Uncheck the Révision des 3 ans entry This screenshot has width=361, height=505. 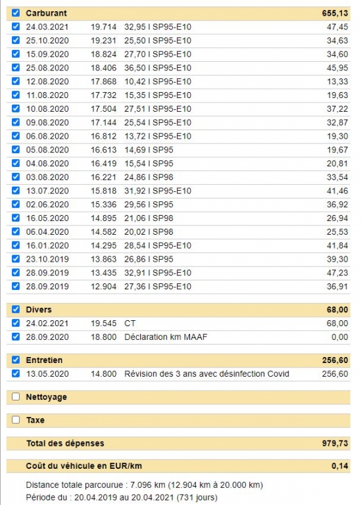[x=16, y=373]
